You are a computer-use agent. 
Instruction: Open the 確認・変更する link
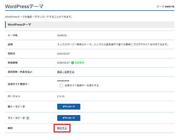point(66,72)
